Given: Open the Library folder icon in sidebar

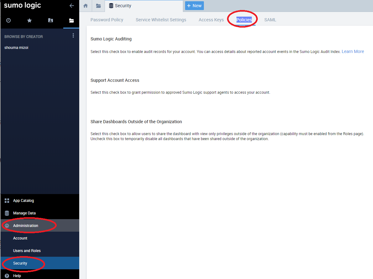Looking at the screenshot, I should [x=71, y=20].
